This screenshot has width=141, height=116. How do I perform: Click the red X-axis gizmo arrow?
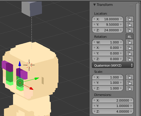pos(31,88)
